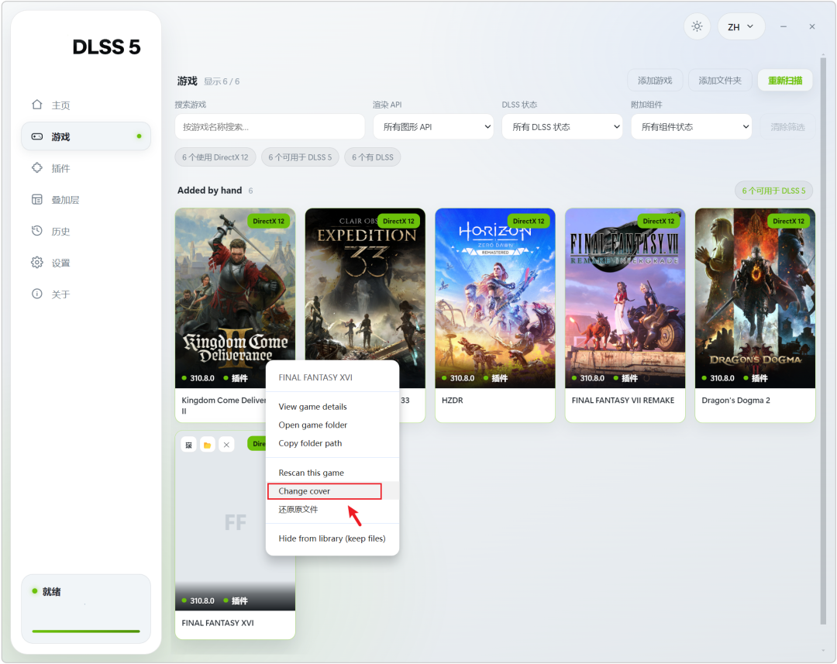Click the FF placeholder cover of FINAL FANTASY XVI
837x664 pixels.
point(235,521)
